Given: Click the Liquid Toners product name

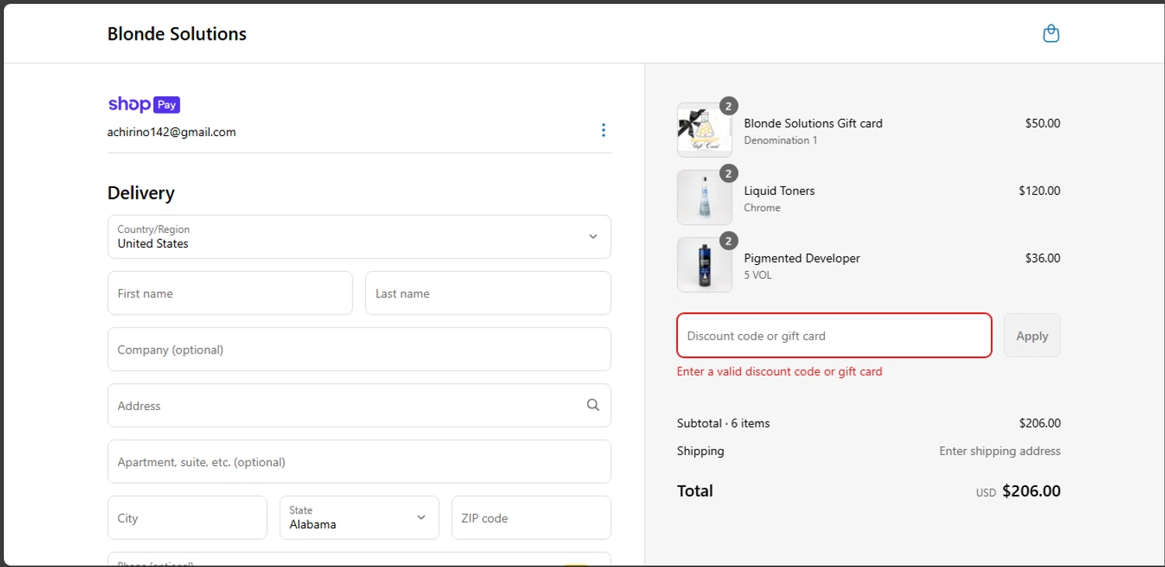Looking at the screenshot, I should [x=779, y=191].
